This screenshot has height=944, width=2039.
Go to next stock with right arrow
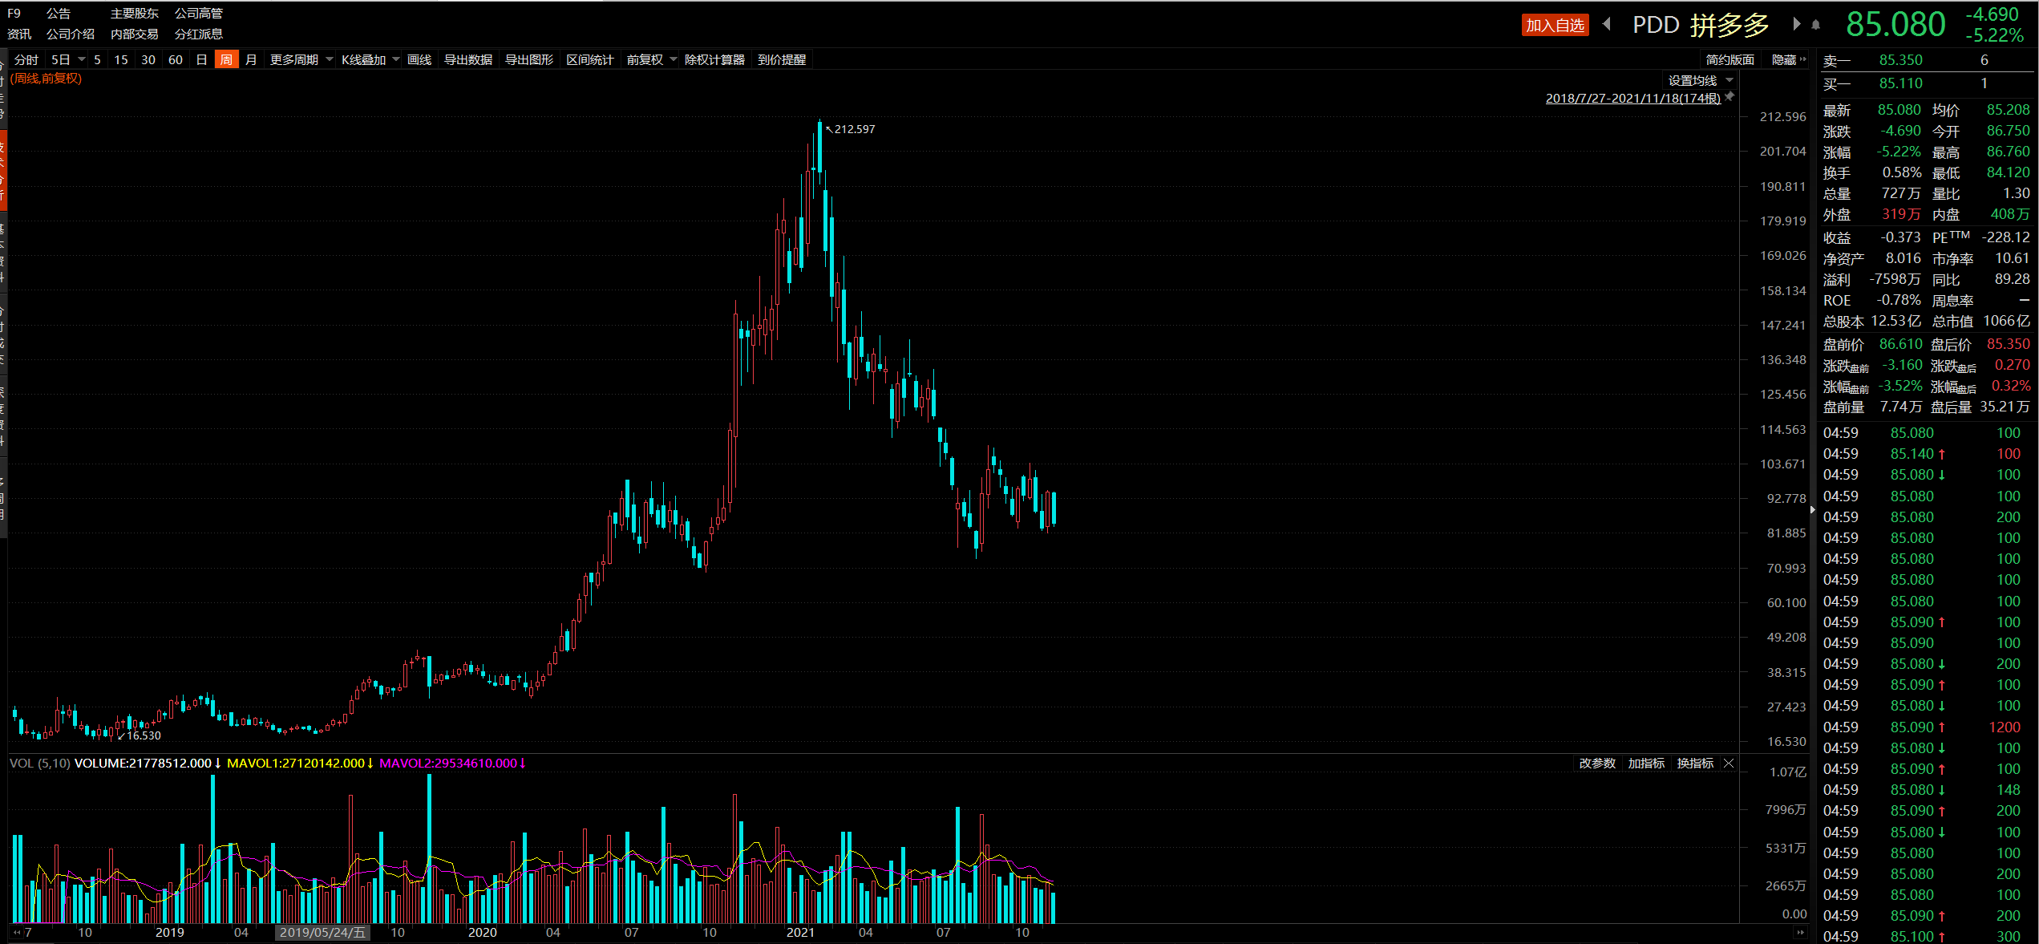pos(1797,24)
